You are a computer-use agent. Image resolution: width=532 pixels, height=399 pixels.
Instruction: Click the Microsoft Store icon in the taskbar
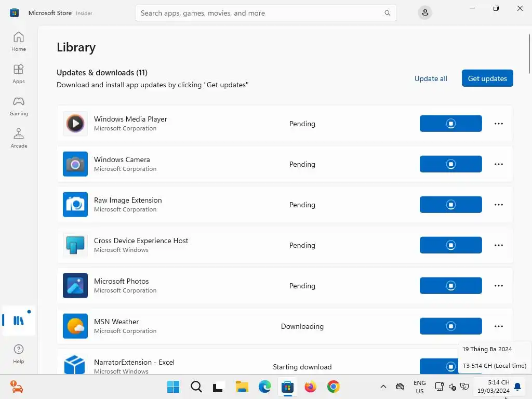287,387
